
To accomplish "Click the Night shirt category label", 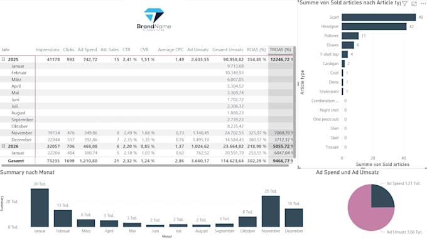I will [329, 110].
